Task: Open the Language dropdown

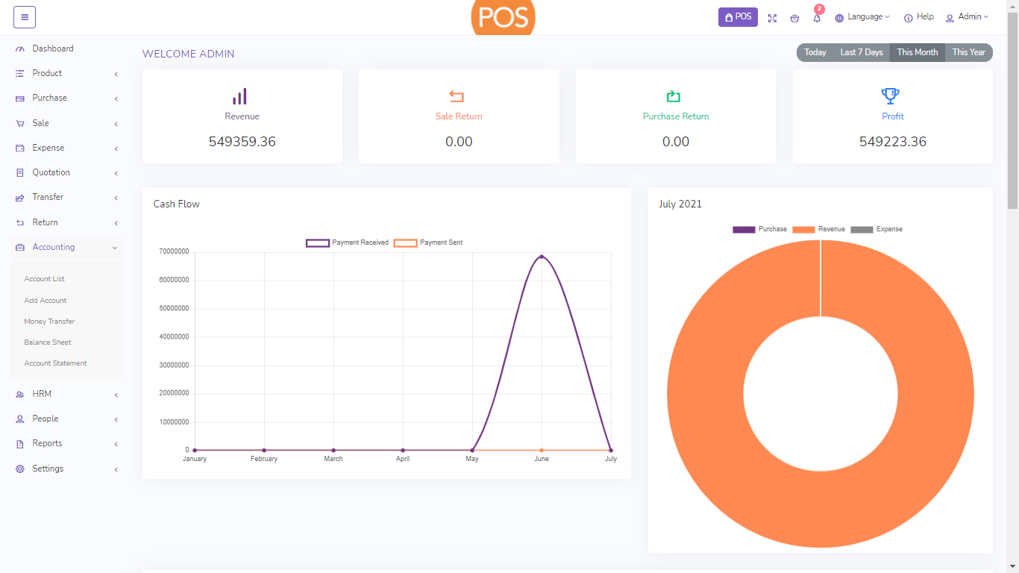Action: point(862,17)
